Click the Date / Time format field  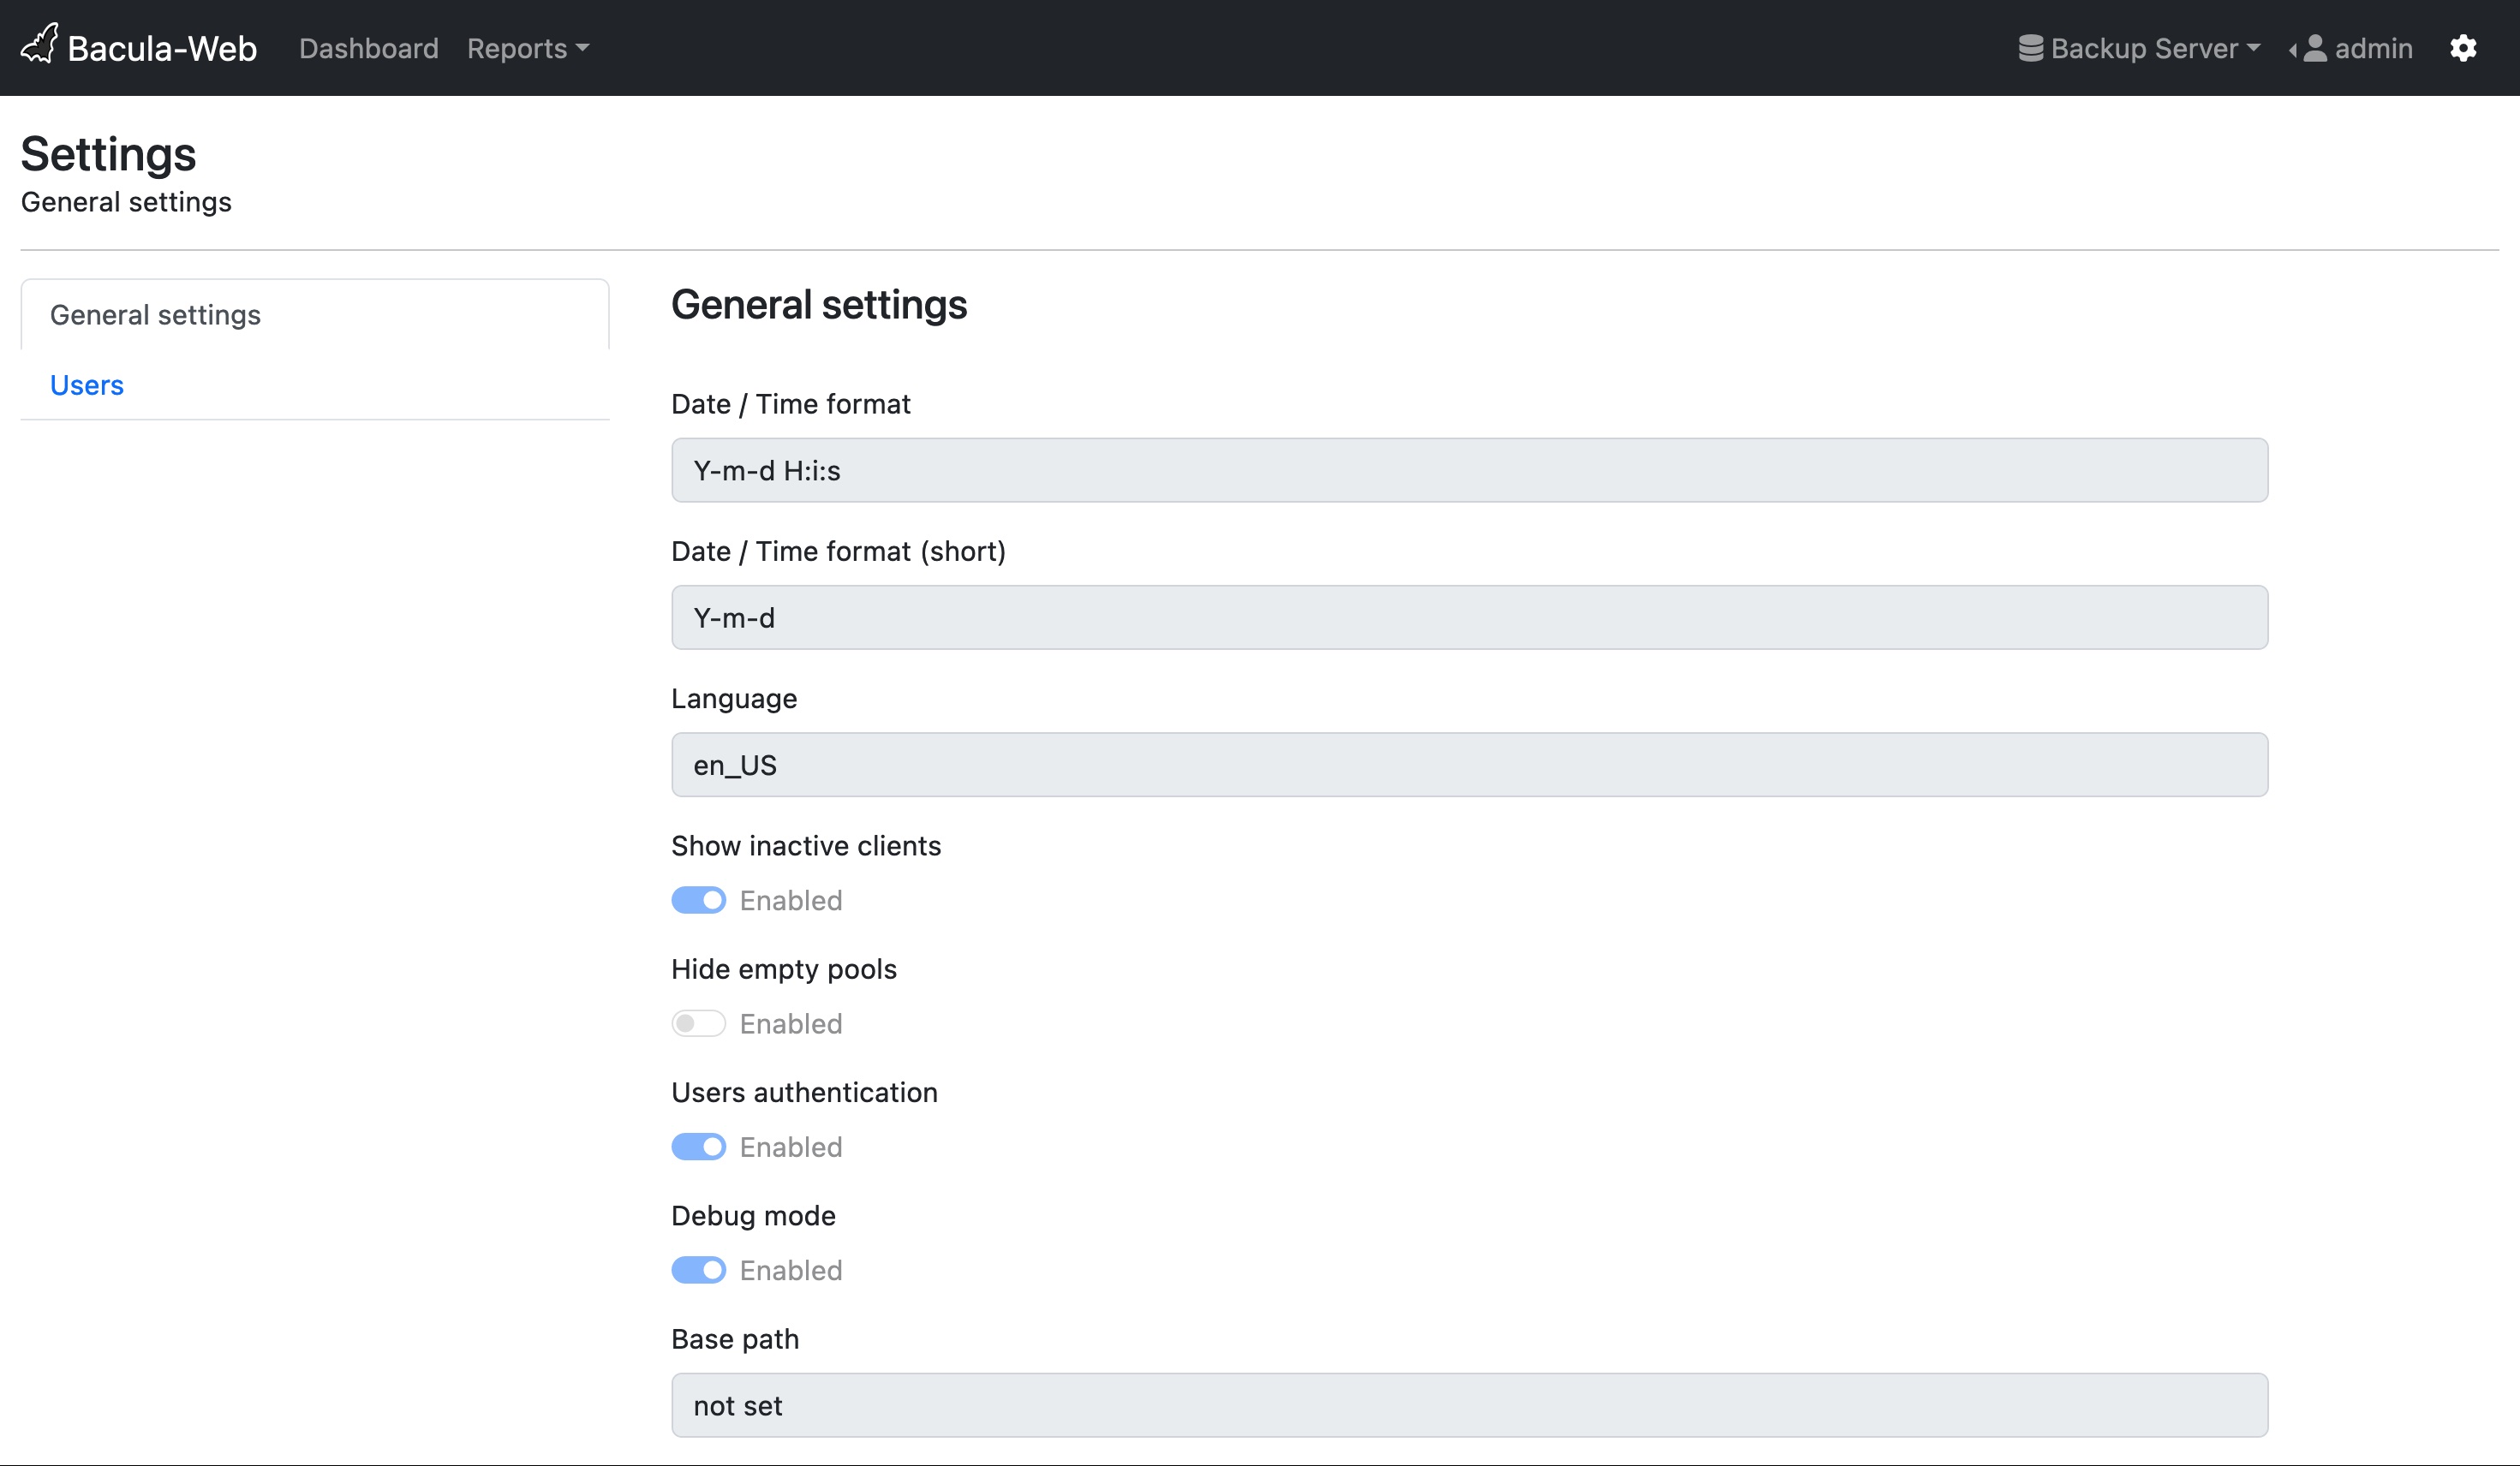tap(1469, 470)
